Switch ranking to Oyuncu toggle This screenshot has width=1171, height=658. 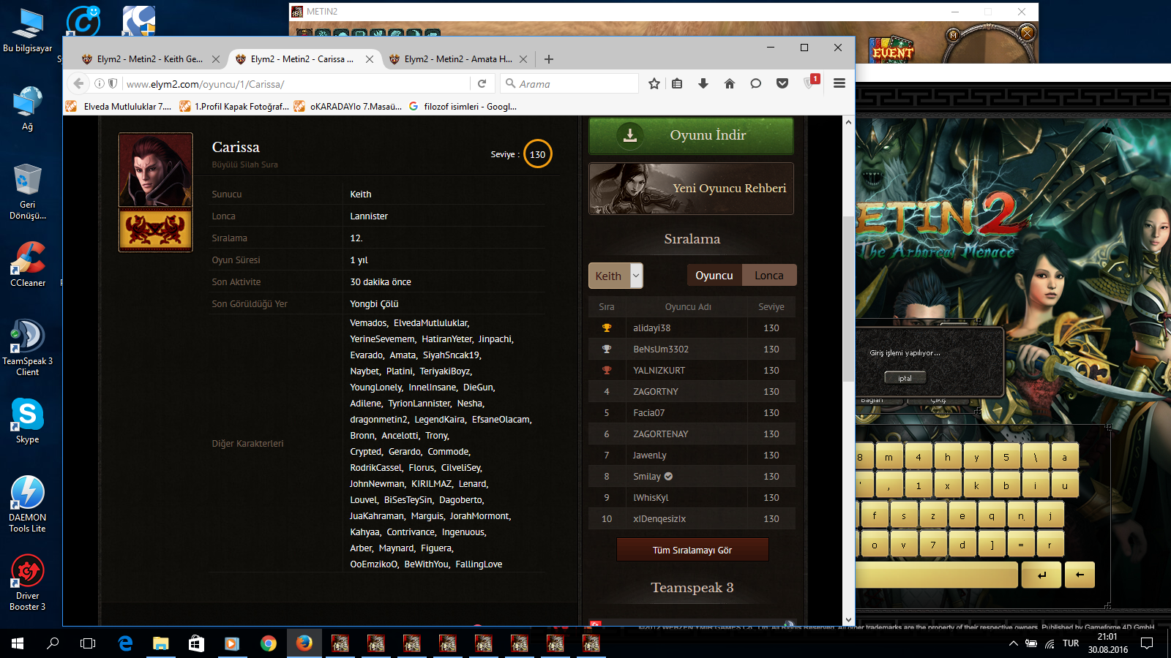714,276
